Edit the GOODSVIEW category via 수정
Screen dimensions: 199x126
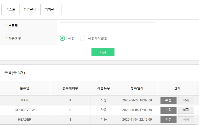[168, 110]
